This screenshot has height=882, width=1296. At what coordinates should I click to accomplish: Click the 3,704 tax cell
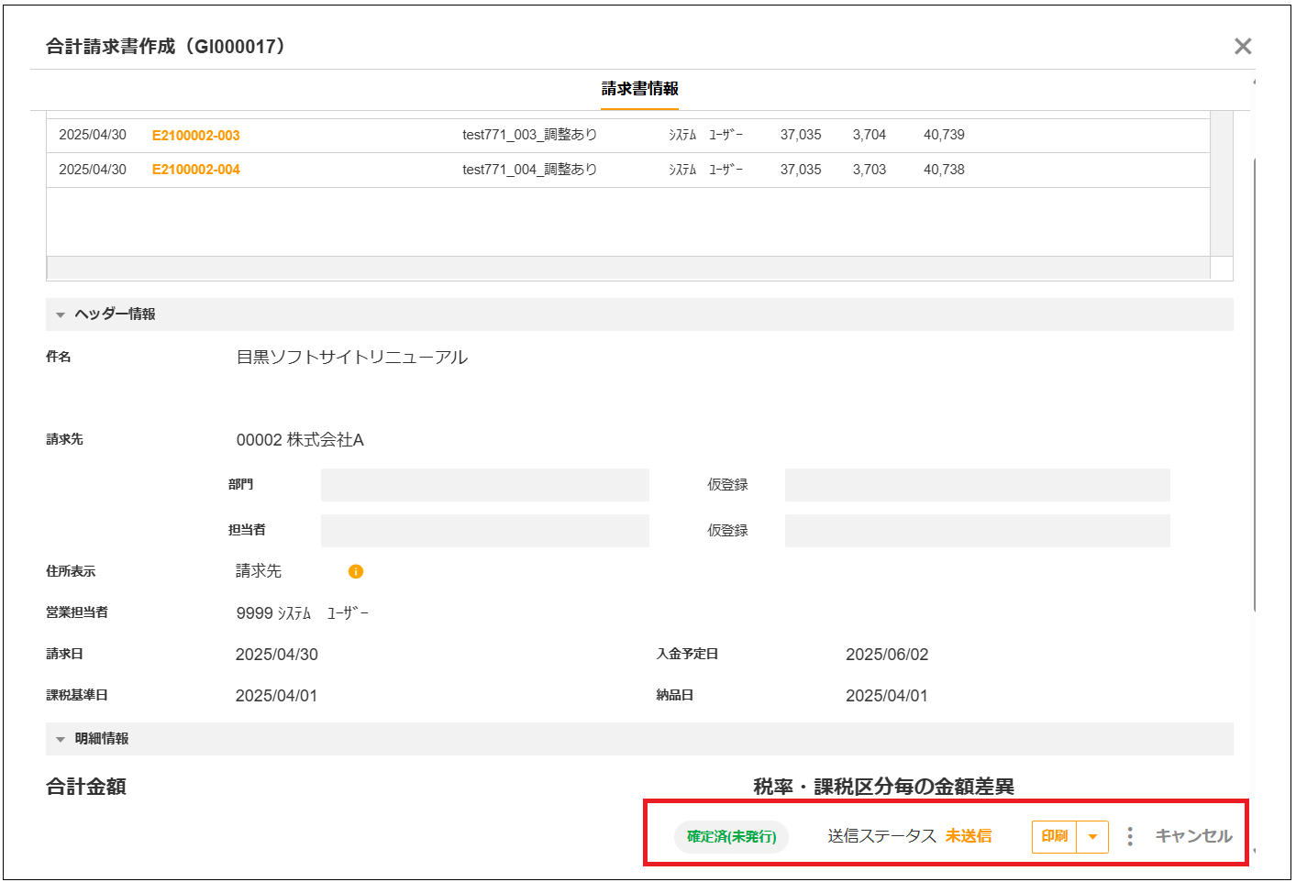[870, 135]
